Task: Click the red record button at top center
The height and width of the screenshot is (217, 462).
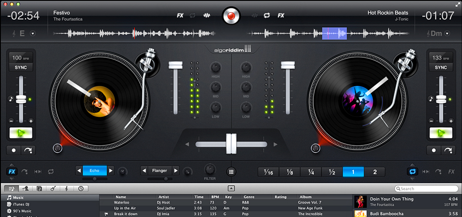Action: coord(231,16)
